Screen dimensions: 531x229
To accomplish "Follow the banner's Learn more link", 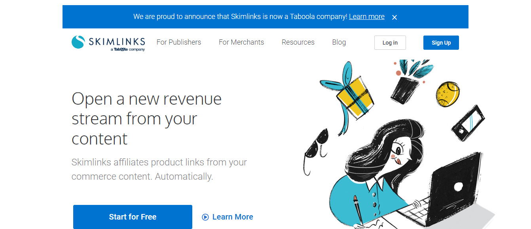I will [367, 17].
